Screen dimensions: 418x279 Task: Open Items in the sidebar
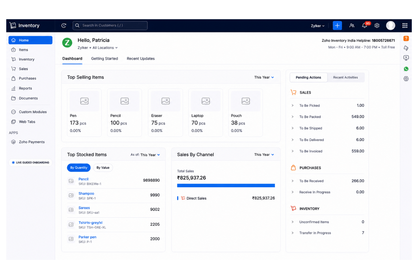point(31,50)
